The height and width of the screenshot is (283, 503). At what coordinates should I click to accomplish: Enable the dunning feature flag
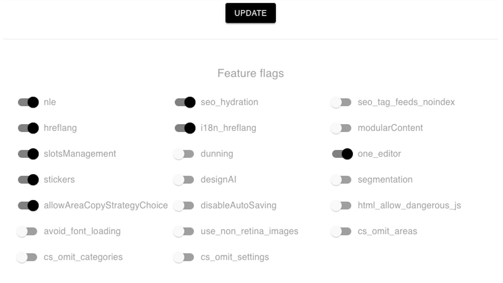pyautogui.click(x=184, y=154)
